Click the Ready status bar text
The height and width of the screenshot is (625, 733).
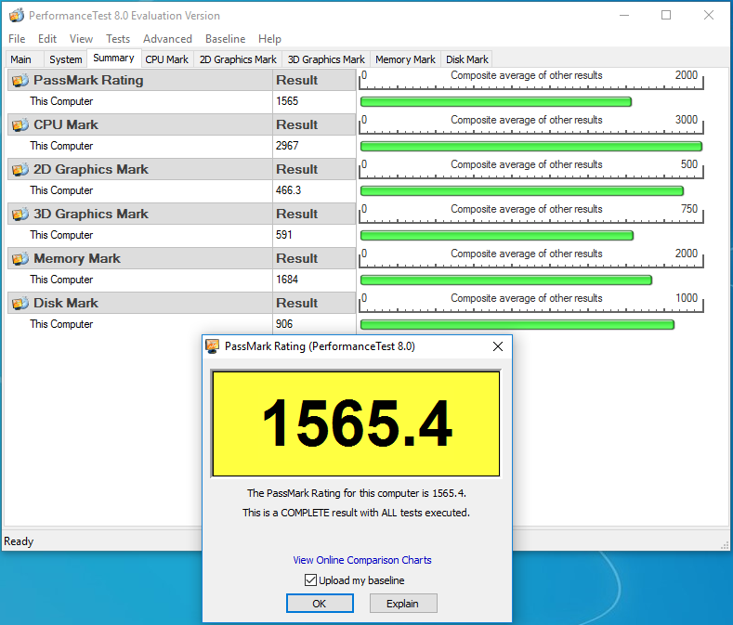pyautogui.click(x=19, y=541)
